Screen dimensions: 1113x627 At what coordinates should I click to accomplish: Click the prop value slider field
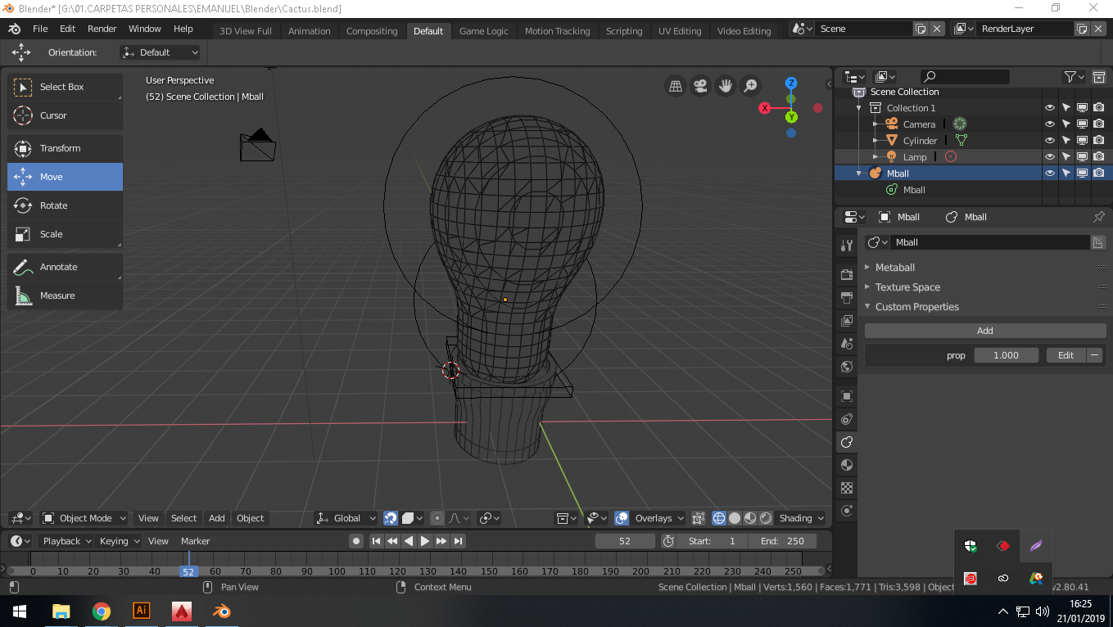coord(1006,355)
